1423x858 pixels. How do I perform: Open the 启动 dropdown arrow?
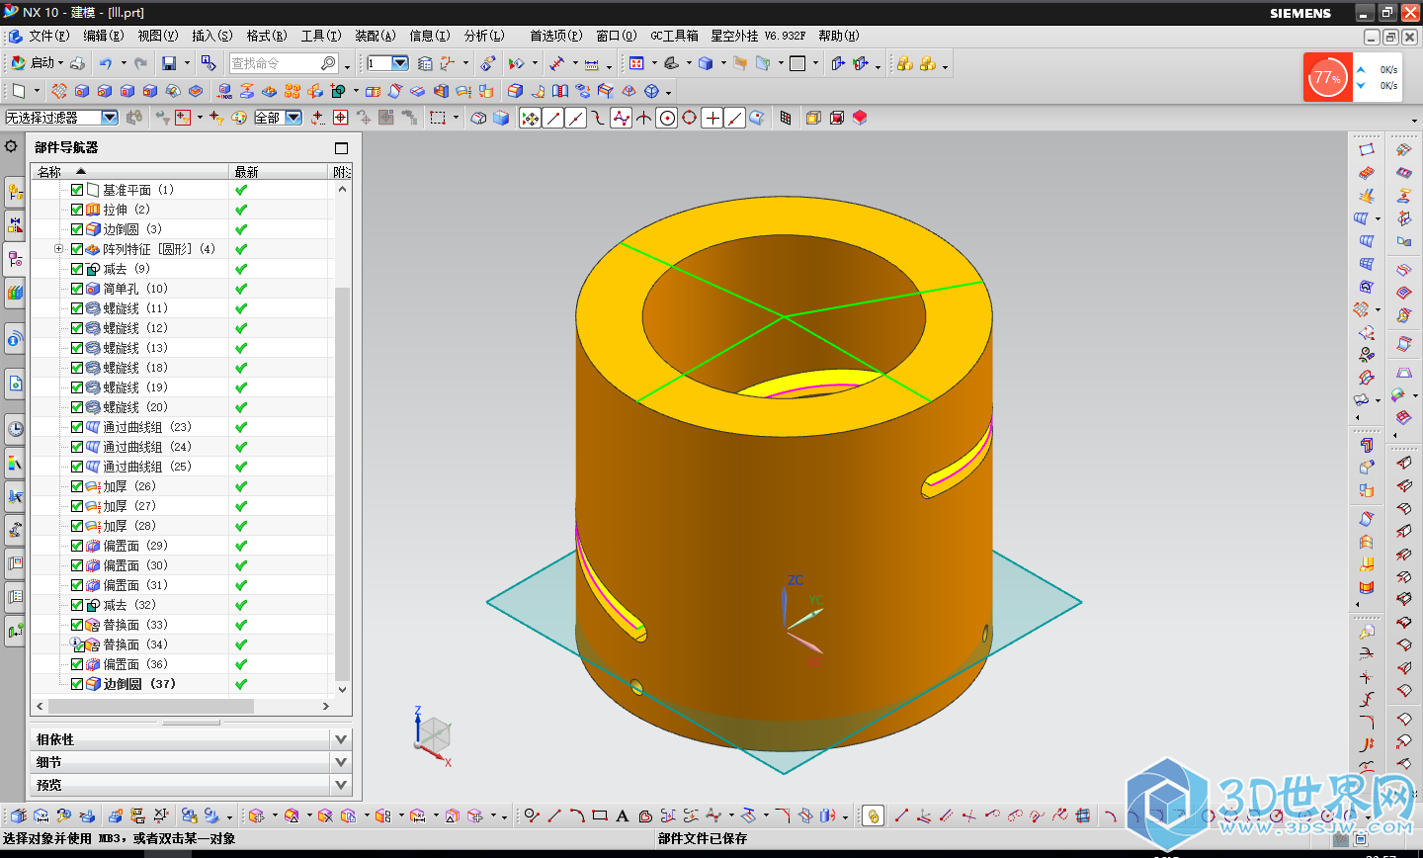[x=60, y=63]
